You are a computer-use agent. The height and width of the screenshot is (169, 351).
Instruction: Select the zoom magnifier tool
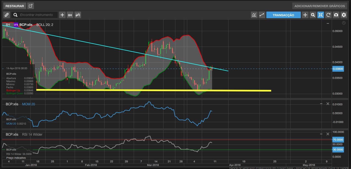click(313, 15)
